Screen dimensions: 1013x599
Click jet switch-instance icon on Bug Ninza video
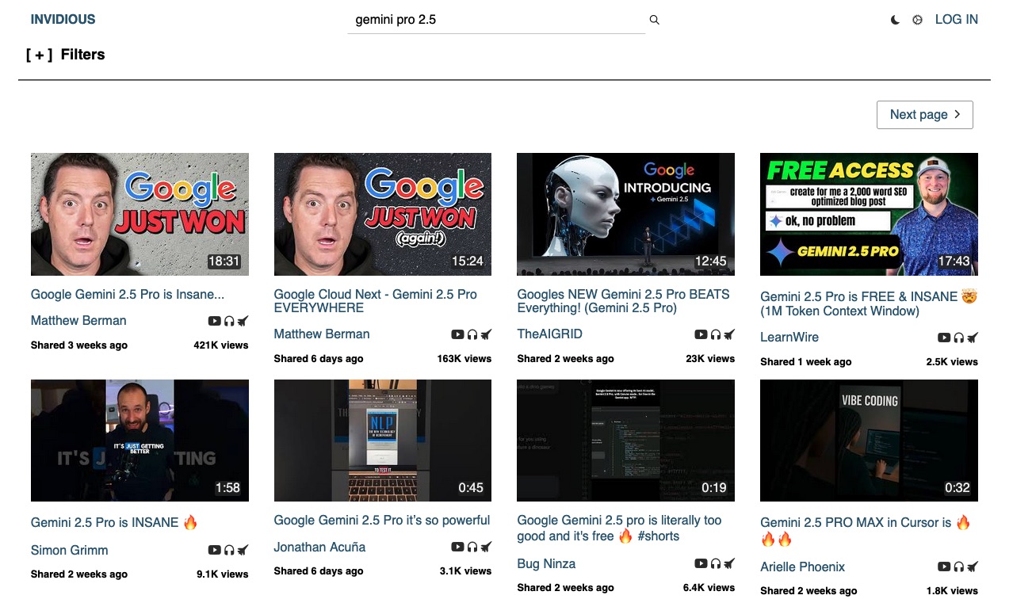(x=729, y=564)
